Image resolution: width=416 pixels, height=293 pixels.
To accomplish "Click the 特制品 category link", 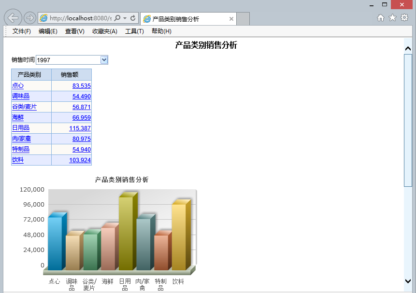I will pos(21,149).
